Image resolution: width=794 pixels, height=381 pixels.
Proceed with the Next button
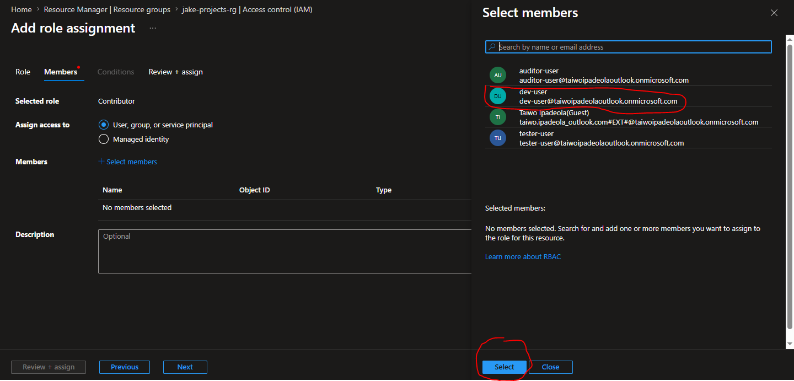click(185, 367)
